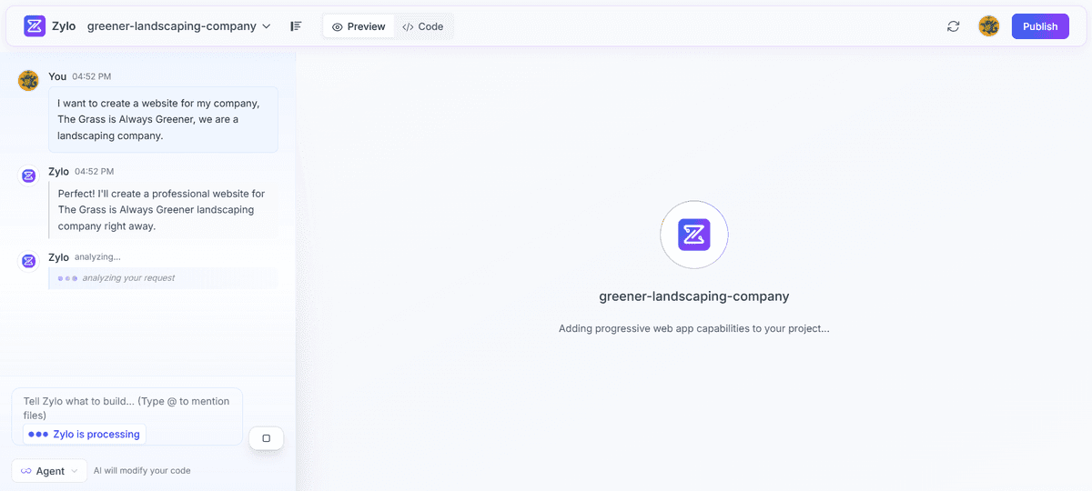Click the "Zylo is processing" indicator
The width and height of the screenshot is (1092, 491).
pos(85,435)
